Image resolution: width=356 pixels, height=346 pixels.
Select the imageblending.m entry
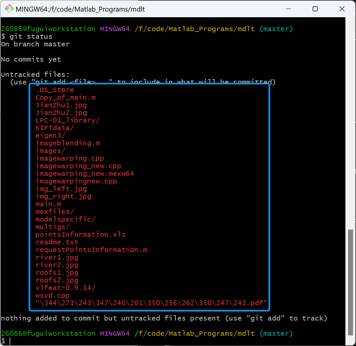point(67,143)
